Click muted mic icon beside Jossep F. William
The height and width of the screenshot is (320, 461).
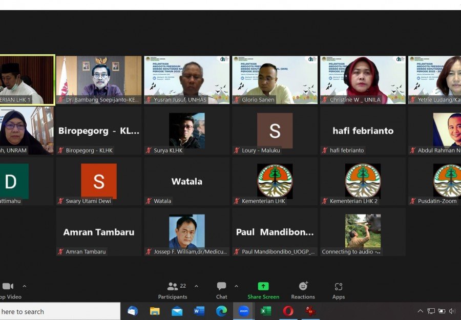149,251
